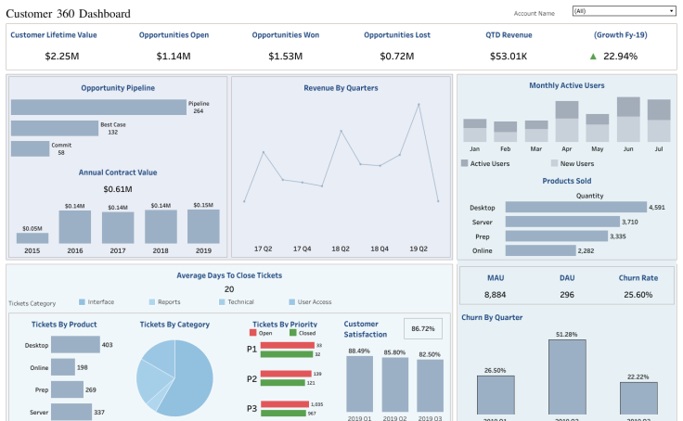The width and height of the screenshot is (683, 421).
Task: Select the P3 open tickets red bar
Action: point(286,404)
